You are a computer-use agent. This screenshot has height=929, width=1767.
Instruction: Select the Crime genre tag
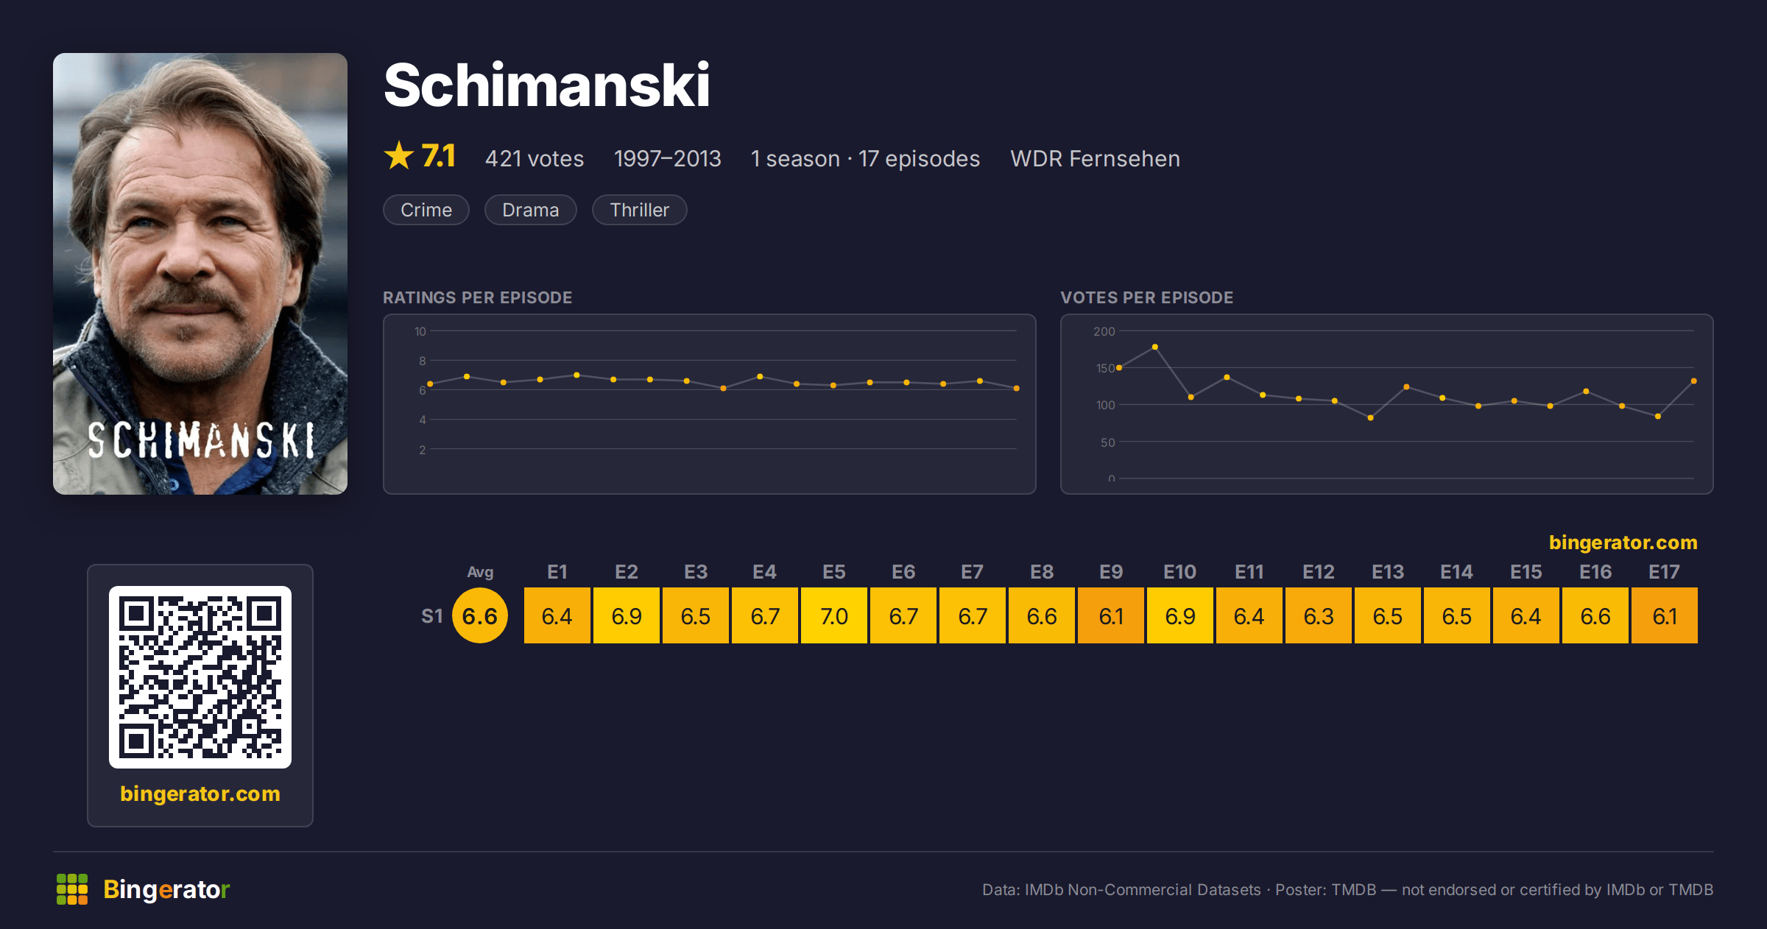[426, 210]
